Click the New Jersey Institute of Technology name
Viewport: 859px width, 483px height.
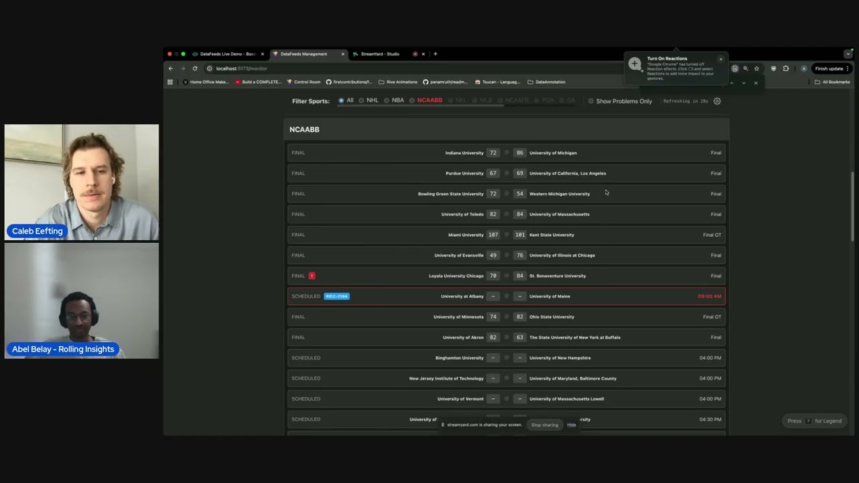pos(446,378)
